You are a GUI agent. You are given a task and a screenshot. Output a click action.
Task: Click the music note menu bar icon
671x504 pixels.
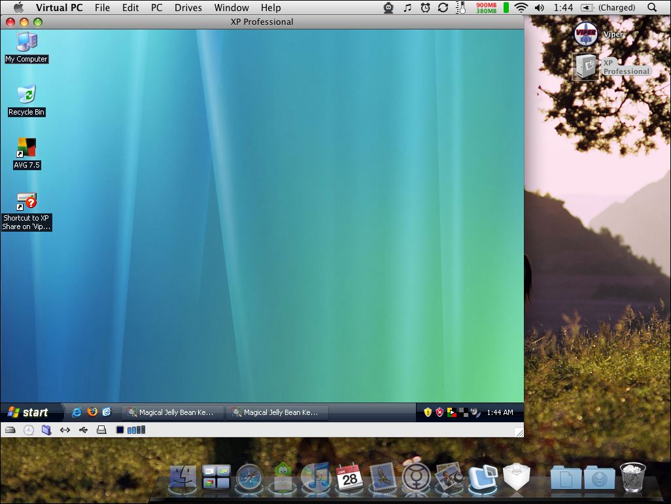(x=407, y=8)
